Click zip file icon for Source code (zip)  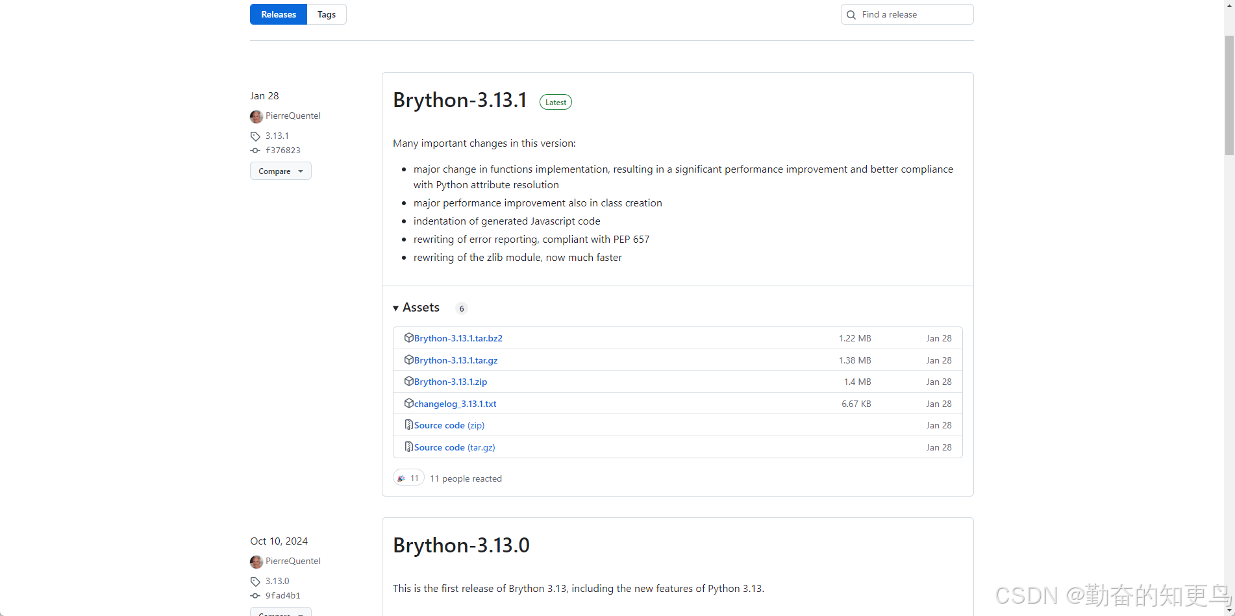pyautogui.click(x=408, y=425)
